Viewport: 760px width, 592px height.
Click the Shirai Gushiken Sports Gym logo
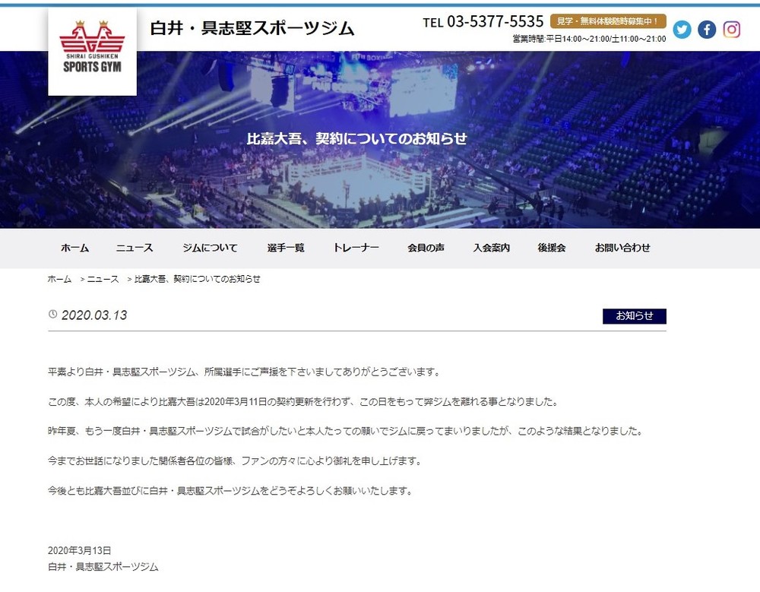coord(92,52)
